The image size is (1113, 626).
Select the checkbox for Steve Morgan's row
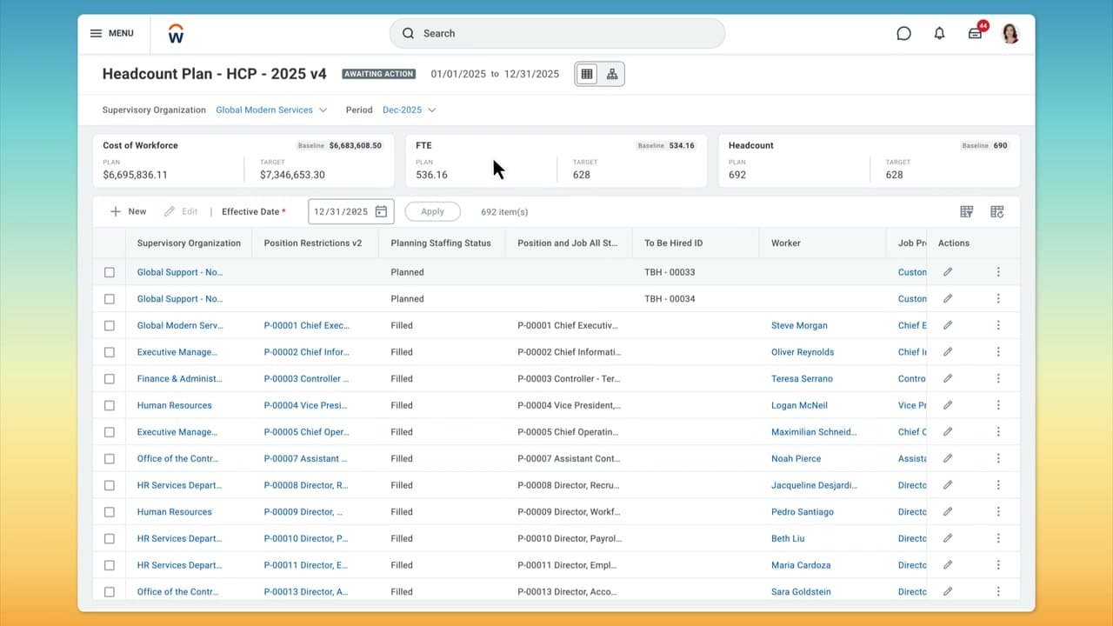coord(110,325)
